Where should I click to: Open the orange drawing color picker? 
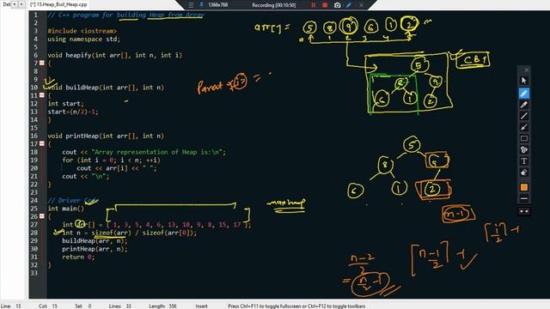(x=523, y=187)
